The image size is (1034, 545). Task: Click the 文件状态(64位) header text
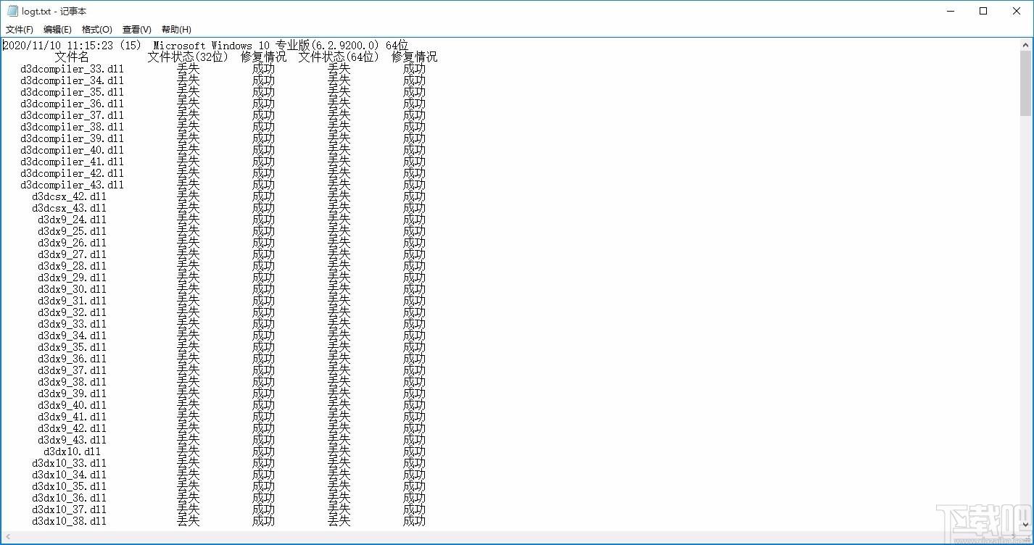point(339,57)
